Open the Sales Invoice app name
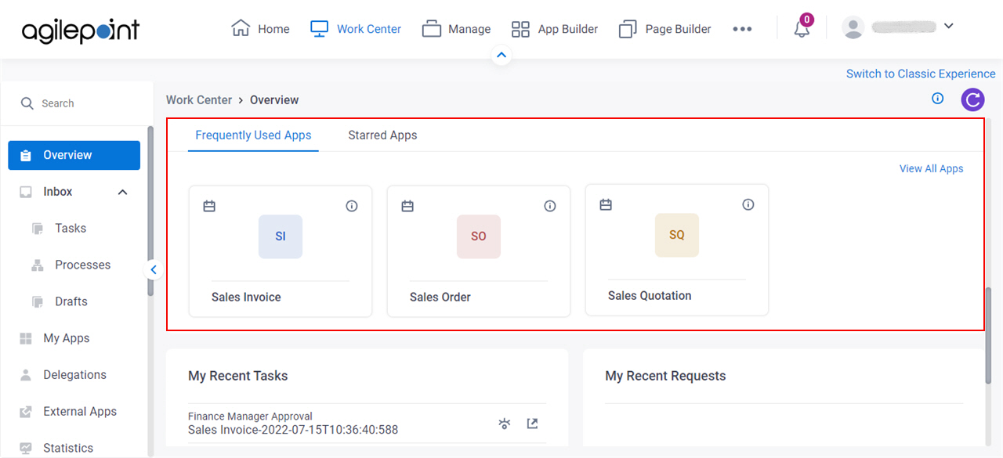The image size is (1003, 458). pyautogui.click(x=246, y=298)
